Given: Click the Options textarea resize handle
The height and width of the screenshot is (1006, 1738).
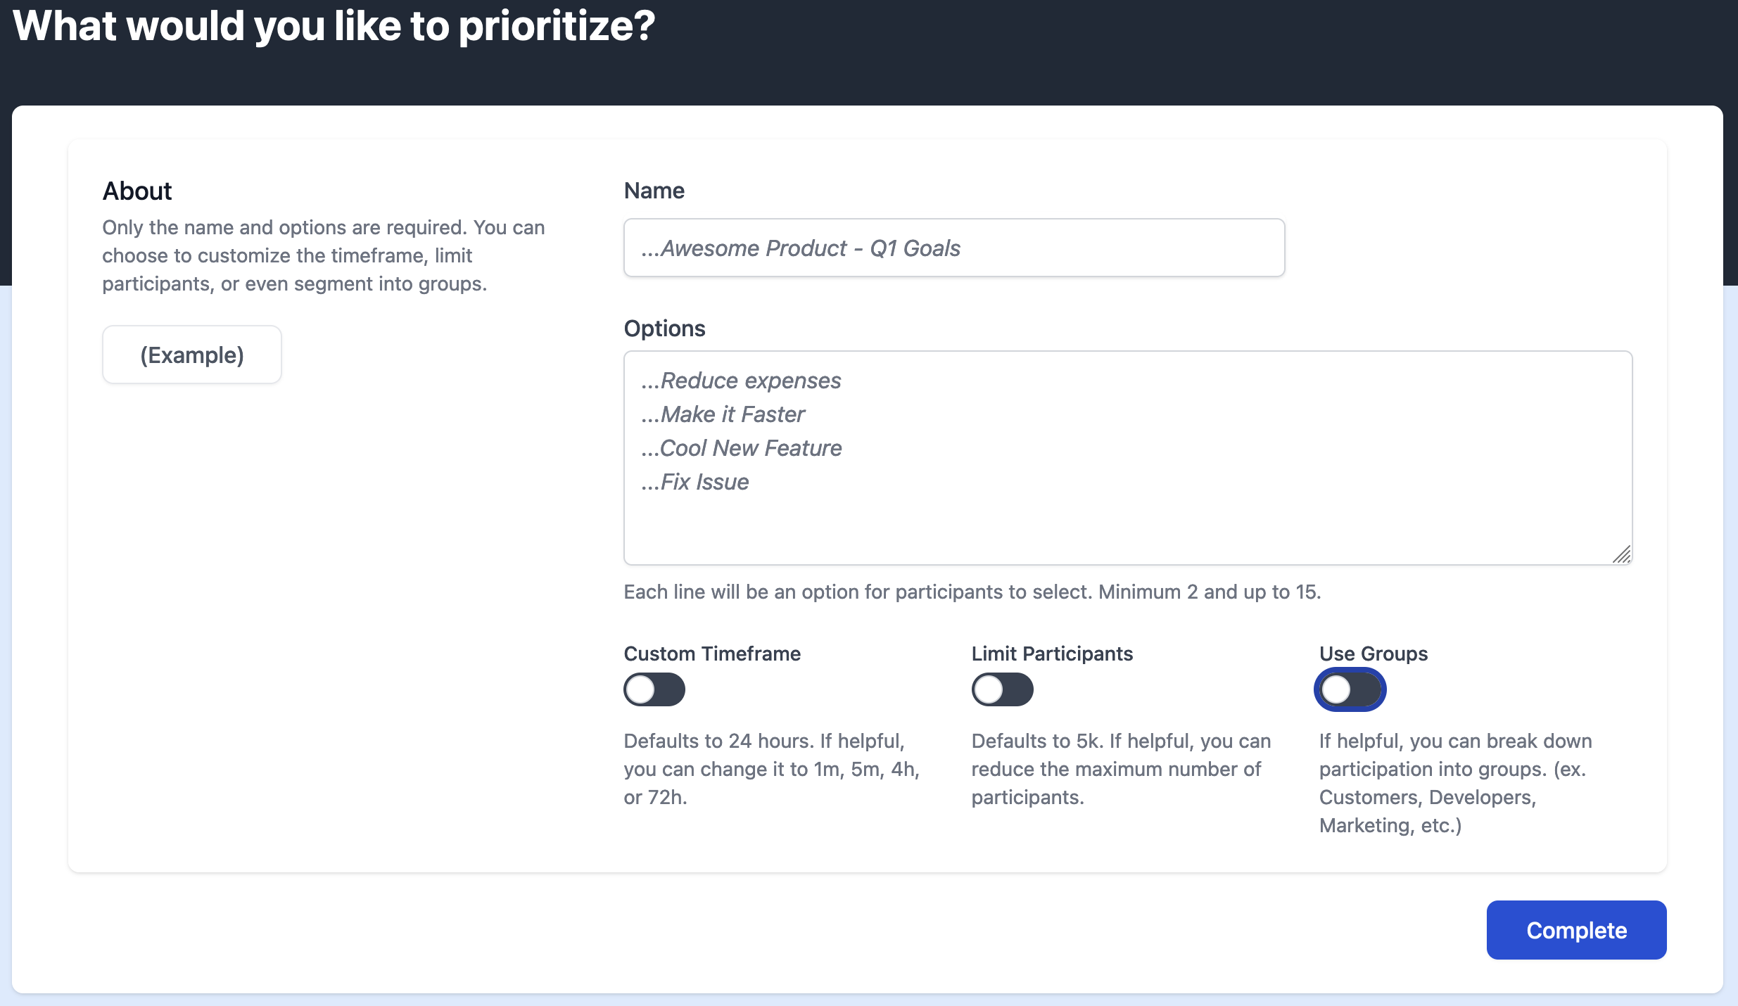Looking at the screenshot, I should pos(1621,555).
